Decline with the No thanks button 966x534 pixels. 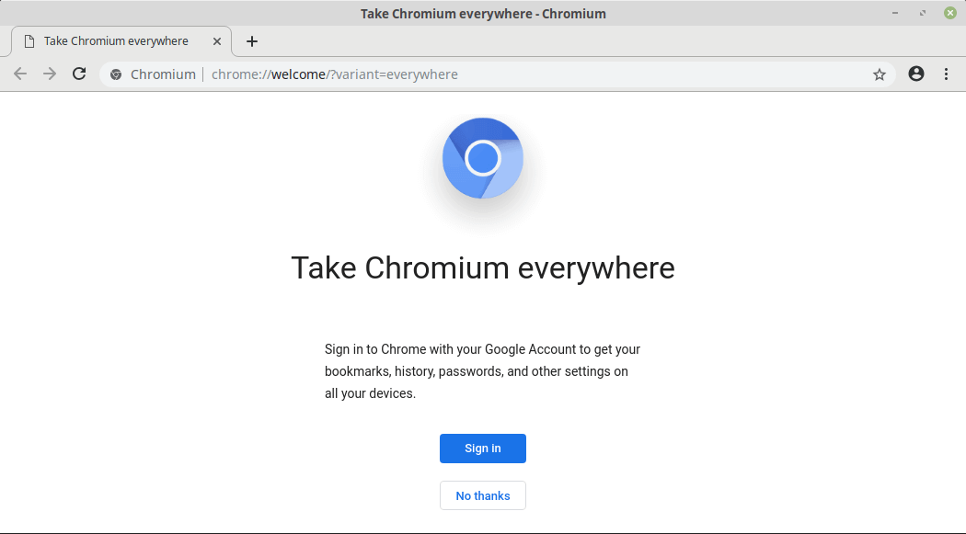(483, 495)
